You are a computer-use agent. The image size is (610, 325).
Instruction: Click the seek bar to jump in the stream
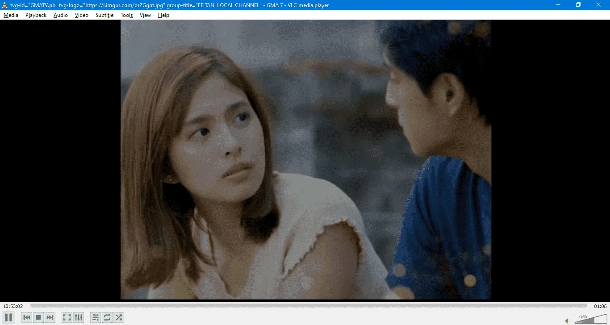coord(308,306)
